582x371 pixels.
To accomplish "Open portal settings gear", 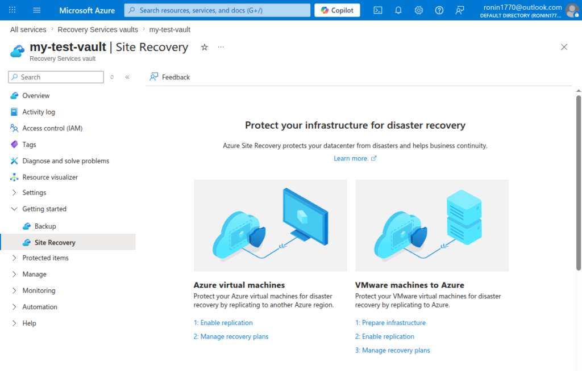I will coord(419,10).
